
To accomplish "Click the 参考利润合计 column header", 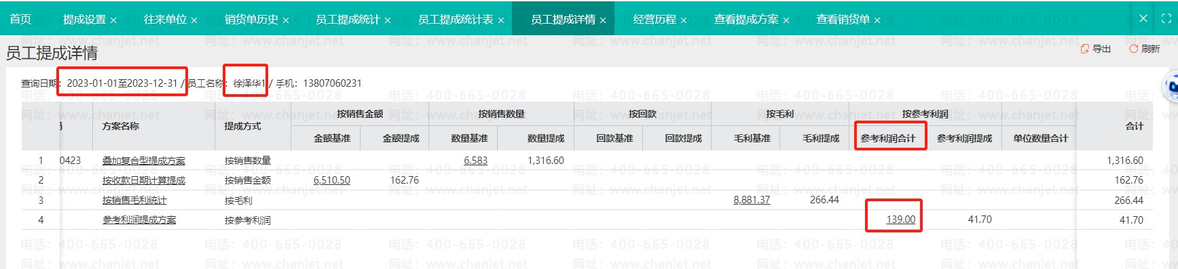I will pos(888,138).
